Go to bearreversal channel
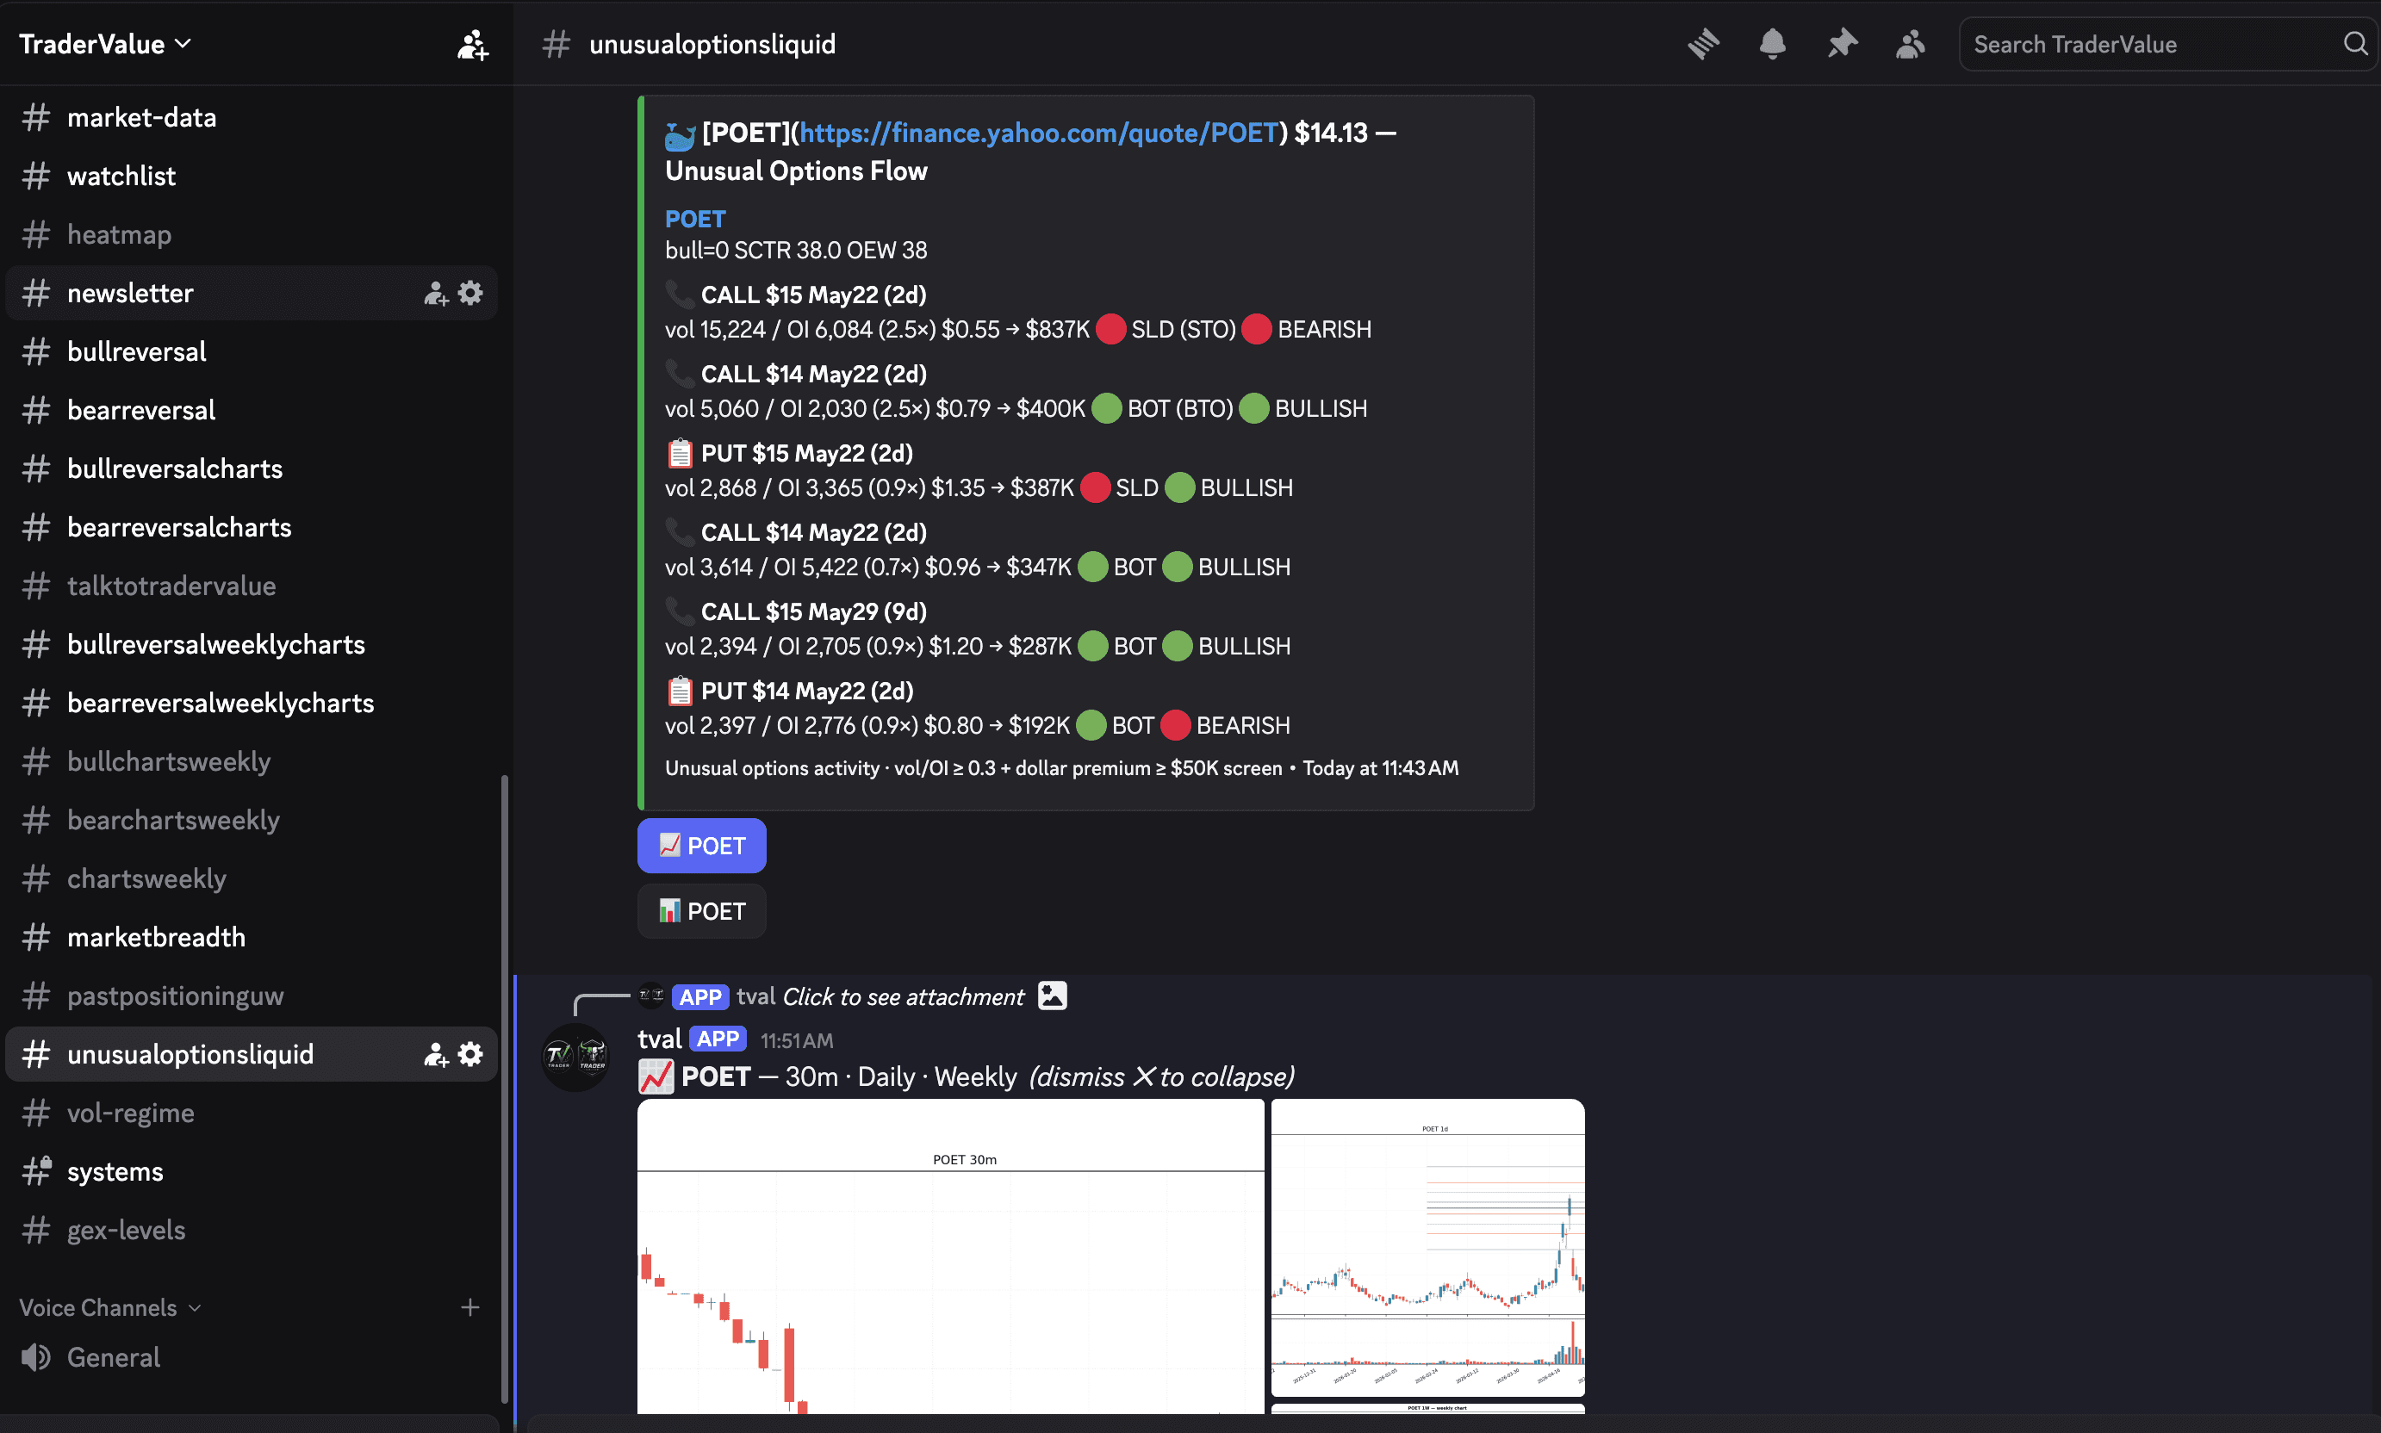The width and height of the screenshot is (2381, 1433). tap(252, 411)
